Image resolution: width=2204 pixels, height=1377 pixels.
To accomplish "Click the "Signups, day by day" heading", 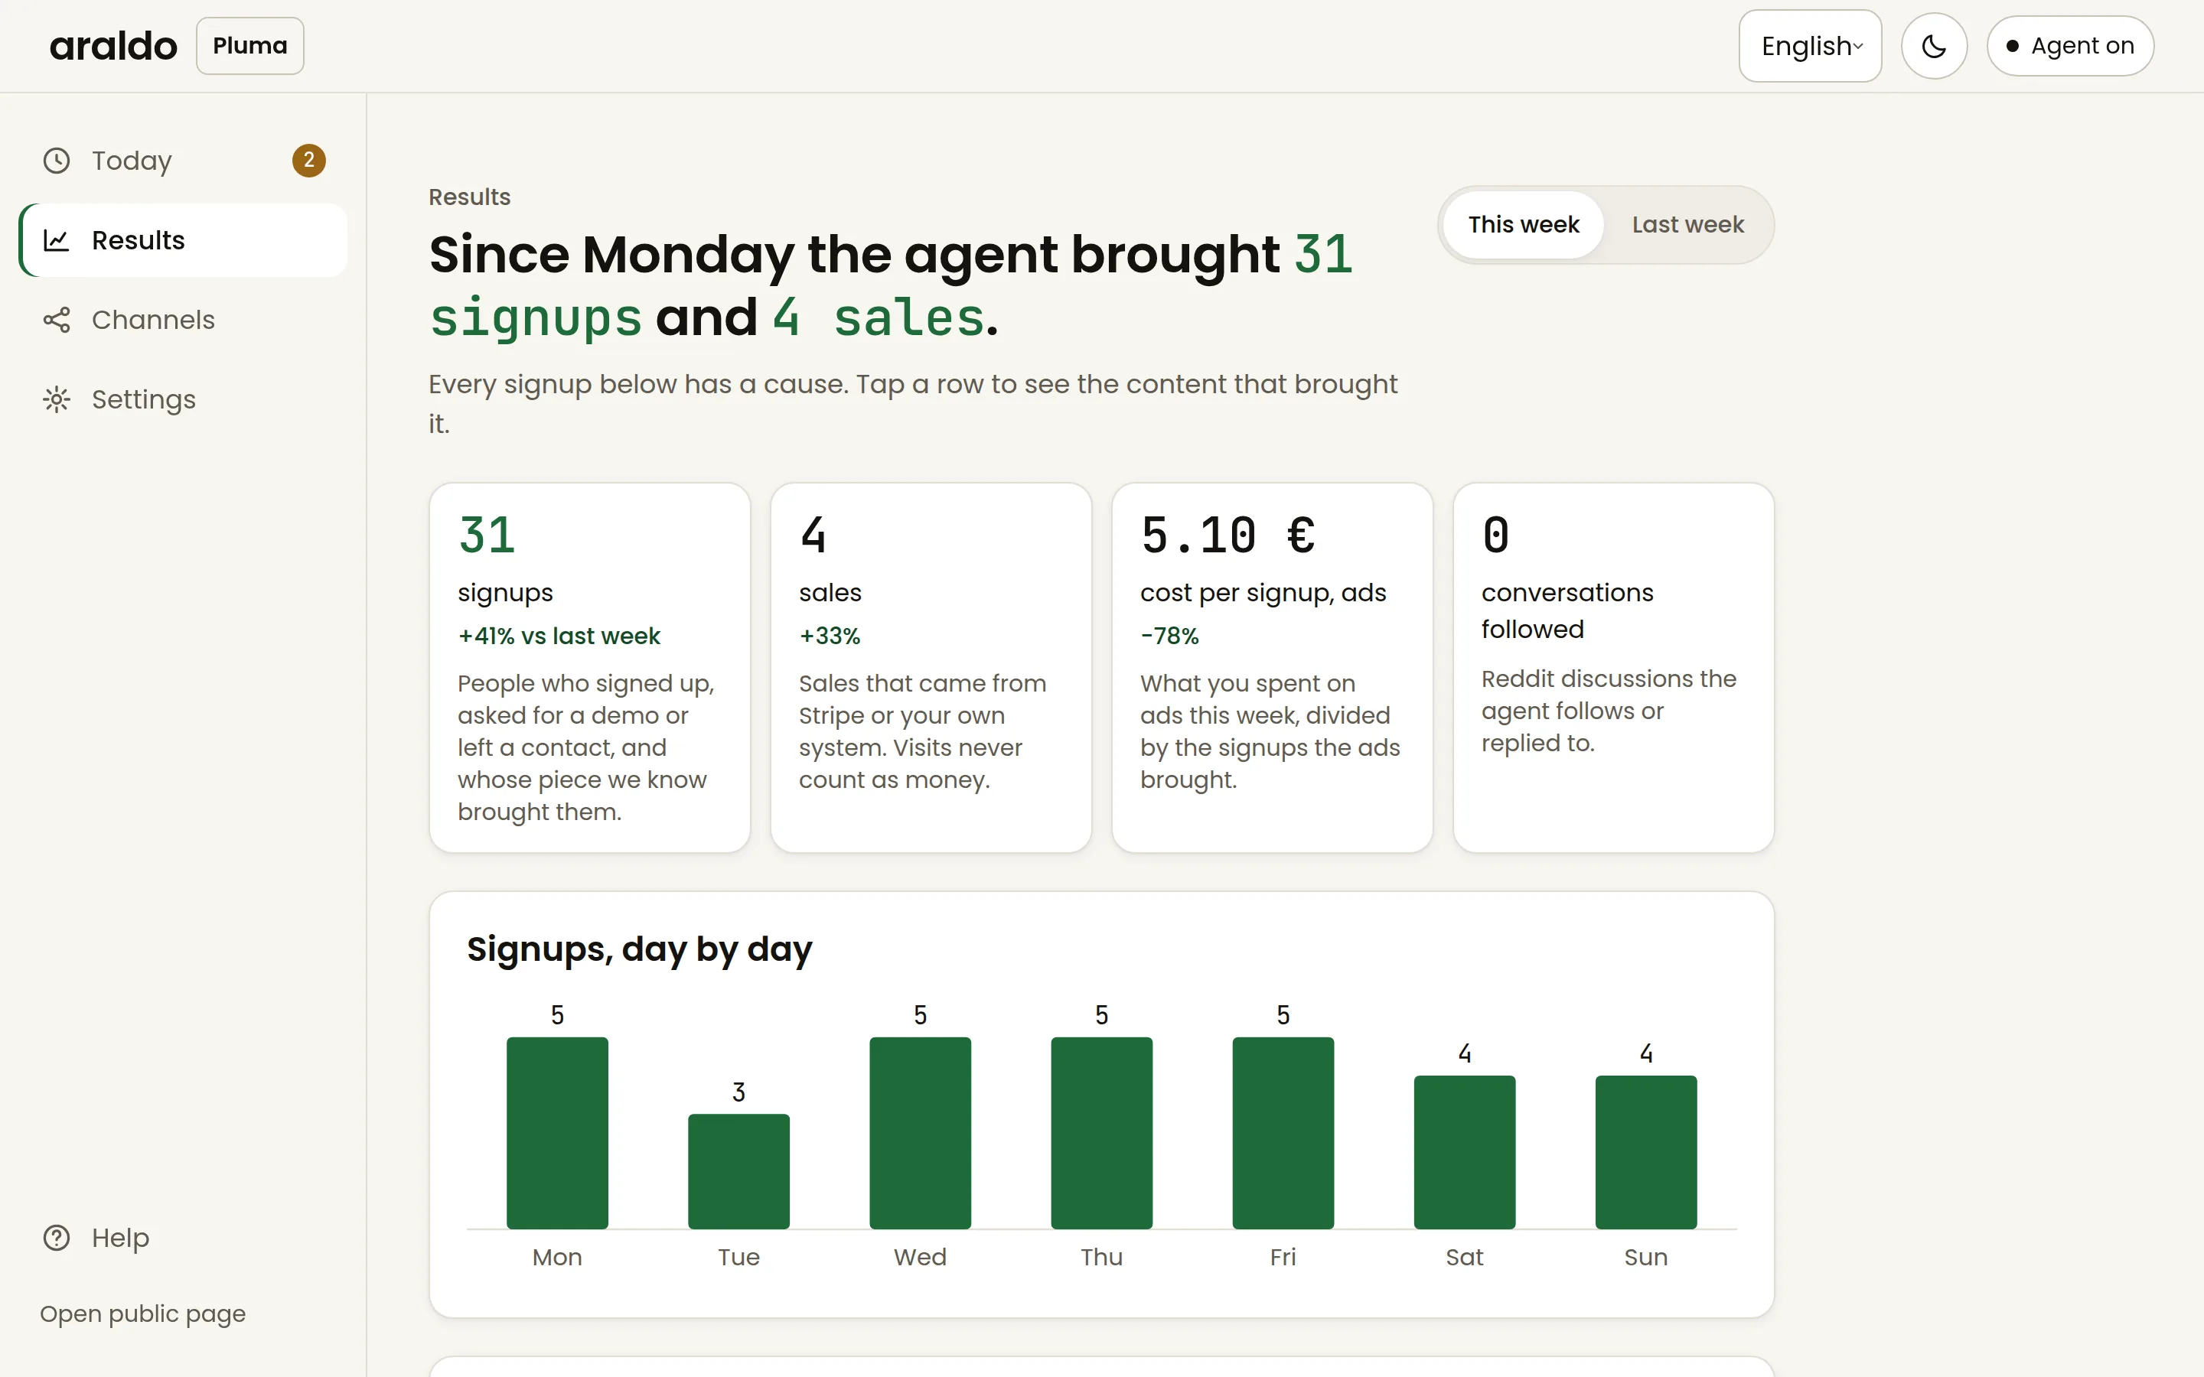I will pos(638,949).
